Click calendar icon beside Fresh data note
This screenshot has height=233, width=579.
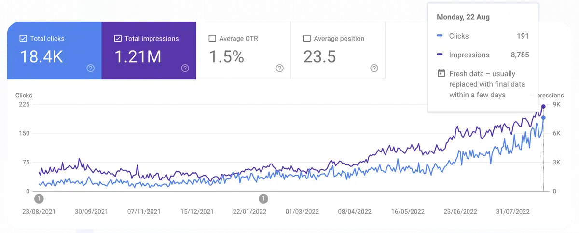[441, 74]
